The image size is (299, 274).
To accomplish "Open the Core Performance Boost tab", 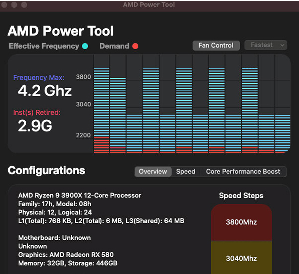I will [243, 171].
